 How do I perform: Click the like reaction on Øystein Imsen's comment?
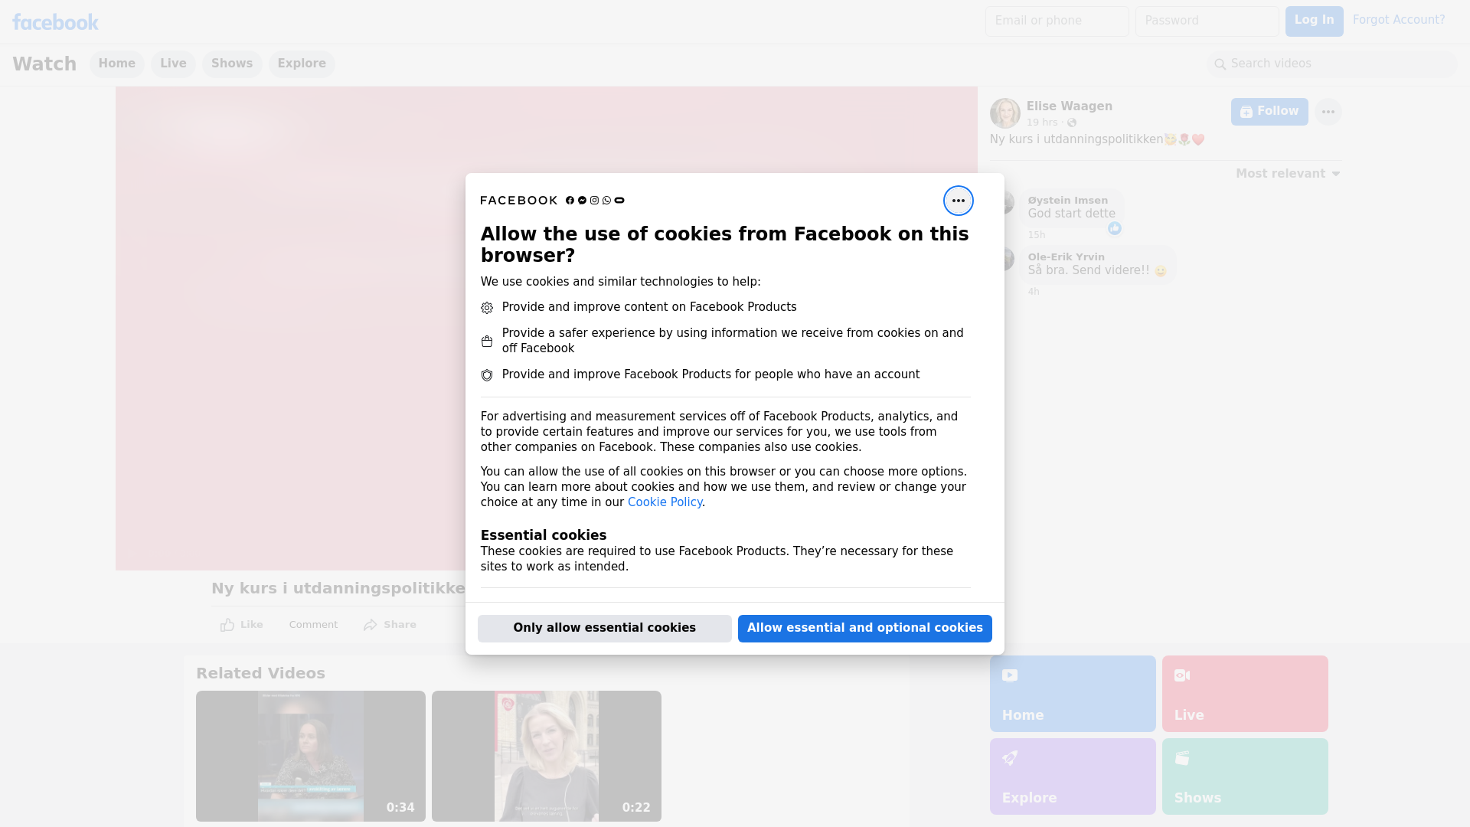pos(1115,228)
